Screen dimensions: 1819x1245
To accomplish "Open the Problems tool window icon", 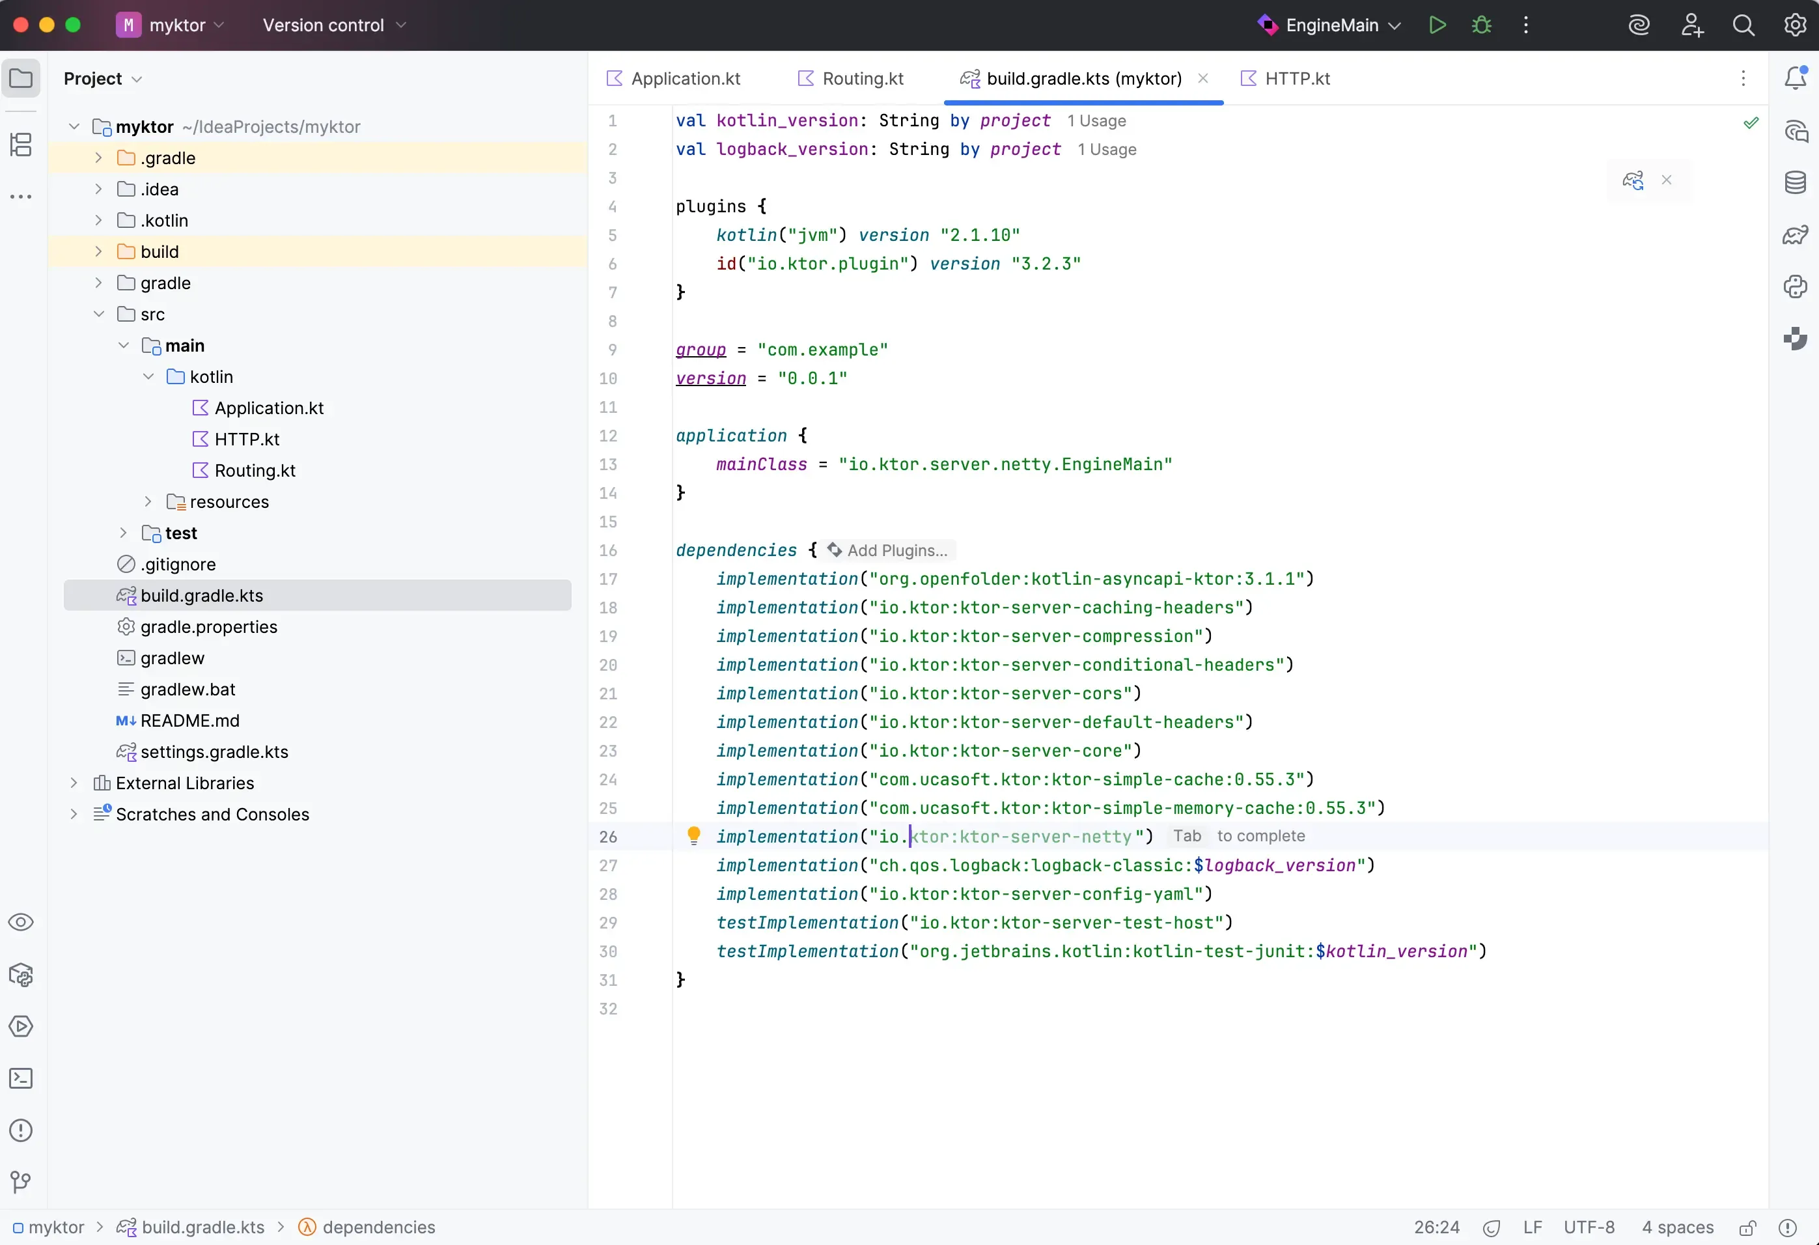I will tap(21, 1130).
